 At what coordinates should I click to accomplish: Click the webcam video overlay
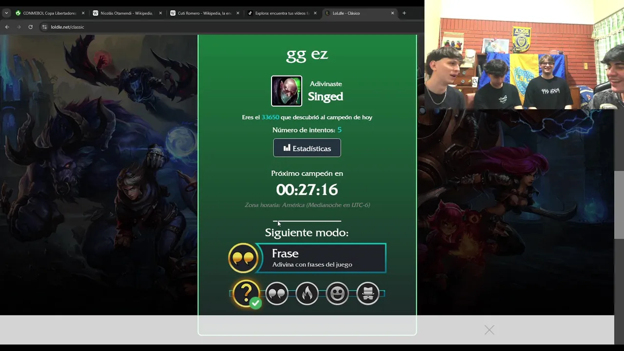pos(524,55)
